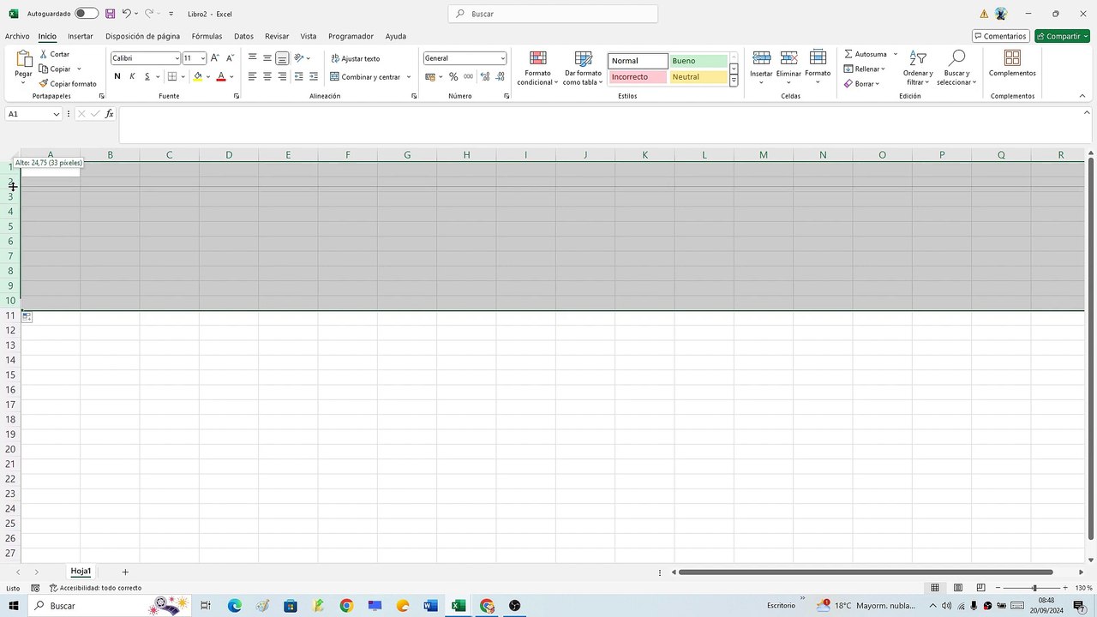The image size is (1097, 617).
Task: Open Microsoft Edge from the taskbar
Action: (234, 606)
